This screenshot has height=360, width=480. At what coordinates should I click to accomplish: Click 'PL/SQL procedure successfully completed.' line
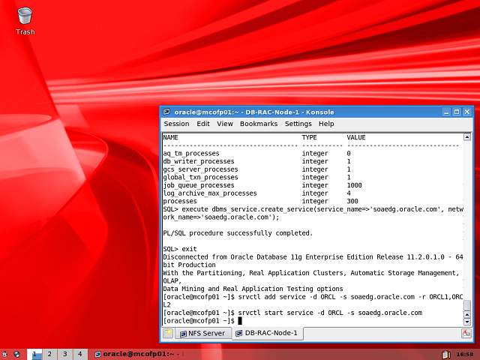[x=238, y=233]
